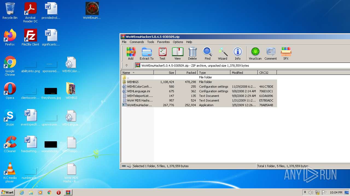Screen dimensions: 350x196
Task: Run VirusScan from the toolbar
Action: [x=255, y=53]
